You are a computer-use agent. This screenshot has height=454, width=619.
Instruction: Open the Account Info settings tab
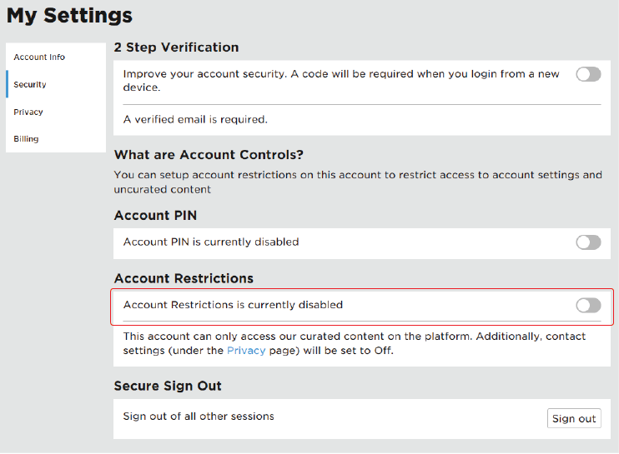[x=39, y=57]
